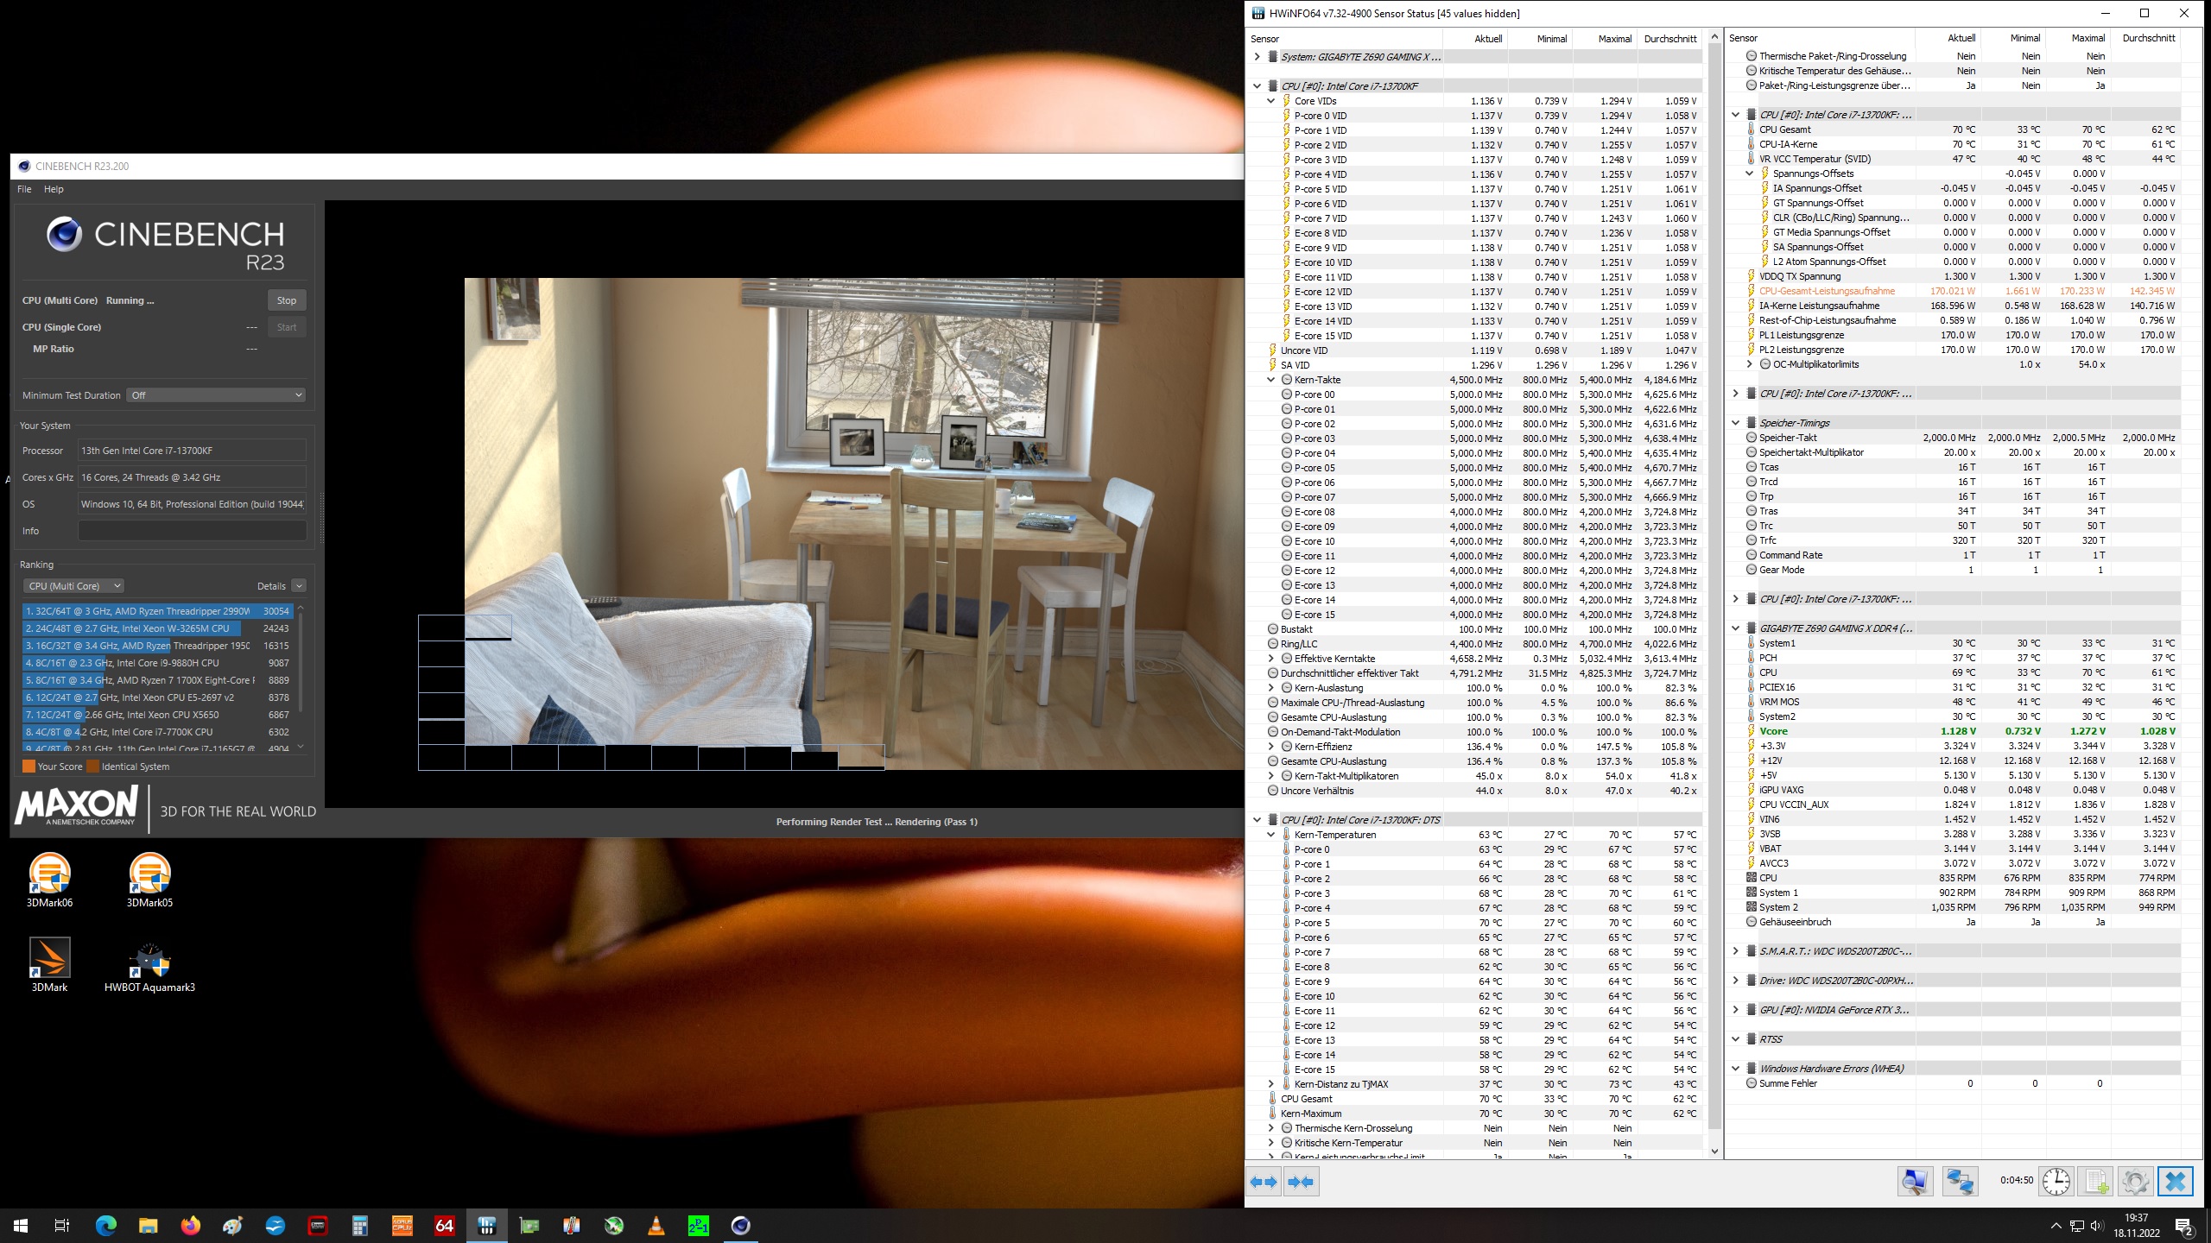Expand the GPU NVIDIA GeForce RTX group
The width and height of the screenshot is (2211, 1243).
coord(1735,1010)
